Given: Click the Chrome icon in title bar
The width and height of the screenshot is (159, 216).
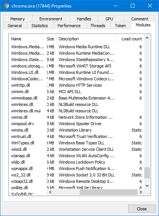Looking at the screenshot, I should [6, 6].
